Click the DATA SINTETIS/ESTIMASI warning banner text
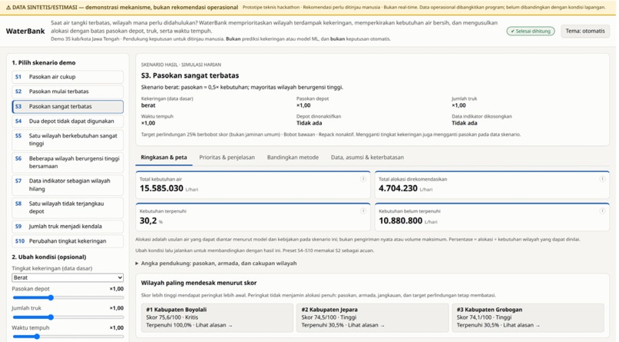Screen dimensions: 619x342 click(122, 7)
